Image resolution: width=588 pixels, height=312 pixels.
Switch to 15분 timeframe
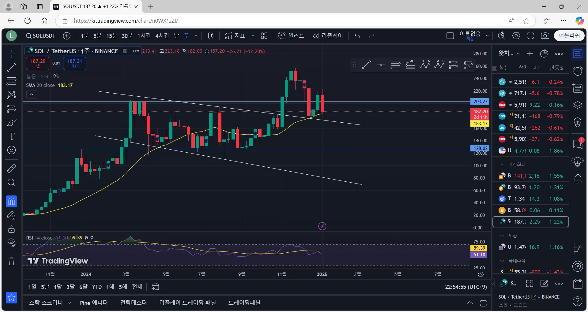(x=112, y=36)
